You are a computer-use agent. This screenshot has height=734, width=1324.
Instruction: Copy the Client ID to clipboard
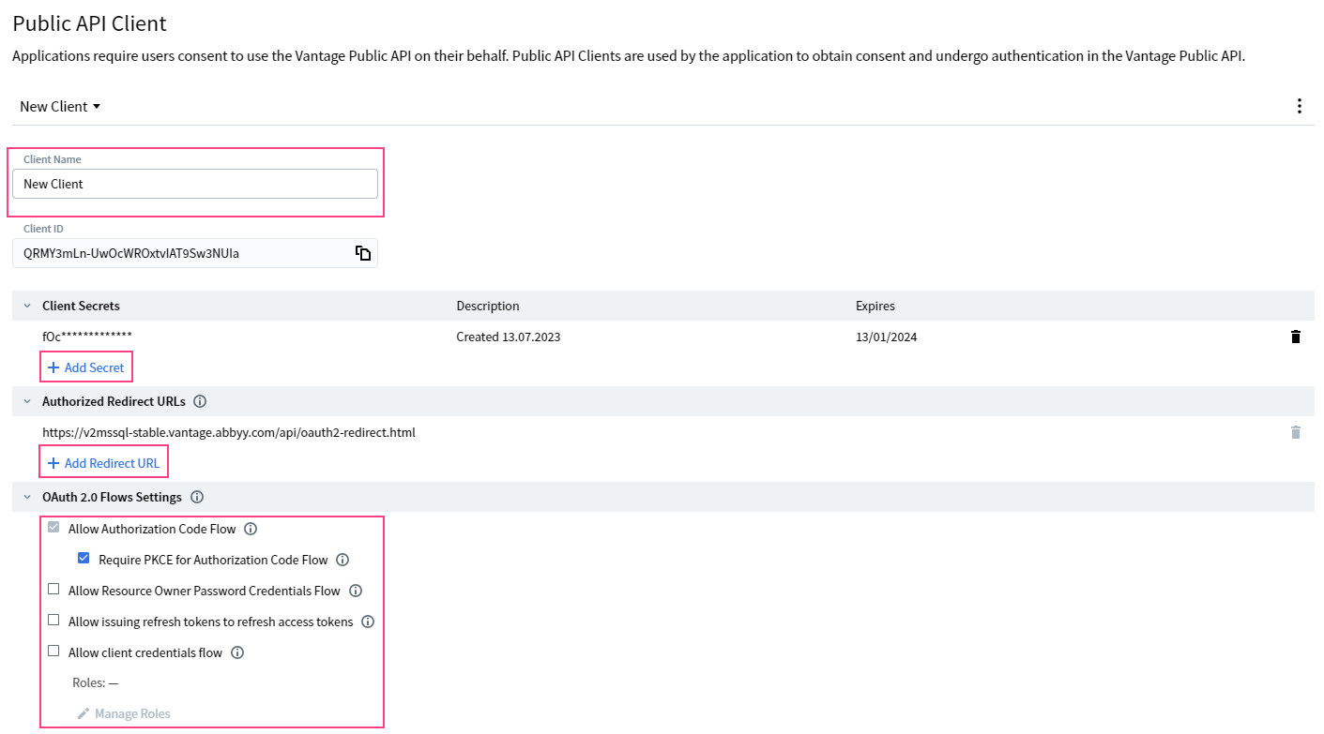point(362,252)
